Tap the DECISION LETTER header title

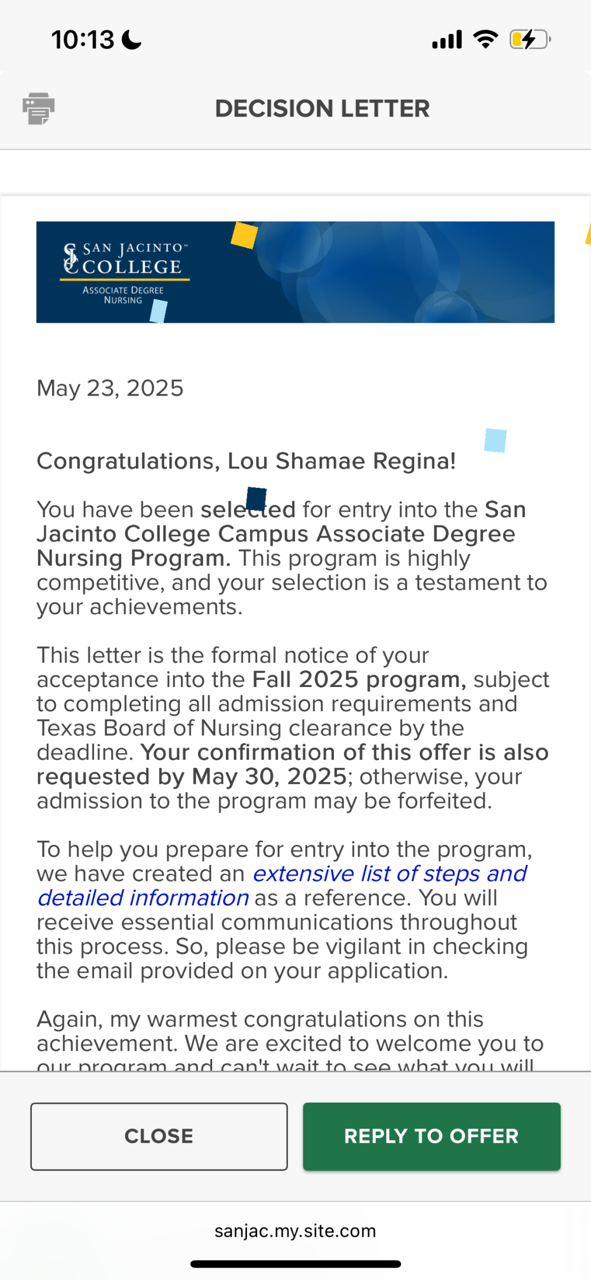point(322,109)
